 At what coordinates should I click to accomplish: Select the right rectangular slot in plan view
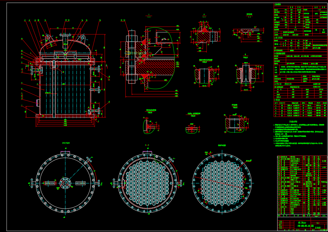[80, 183]
